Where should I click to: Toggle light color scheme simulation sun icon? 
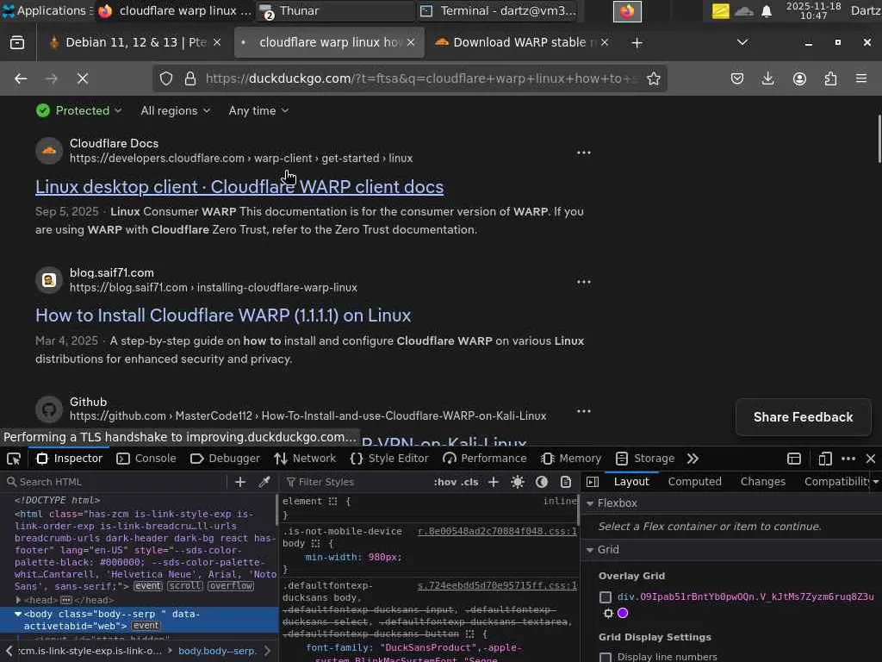(518, 482)
